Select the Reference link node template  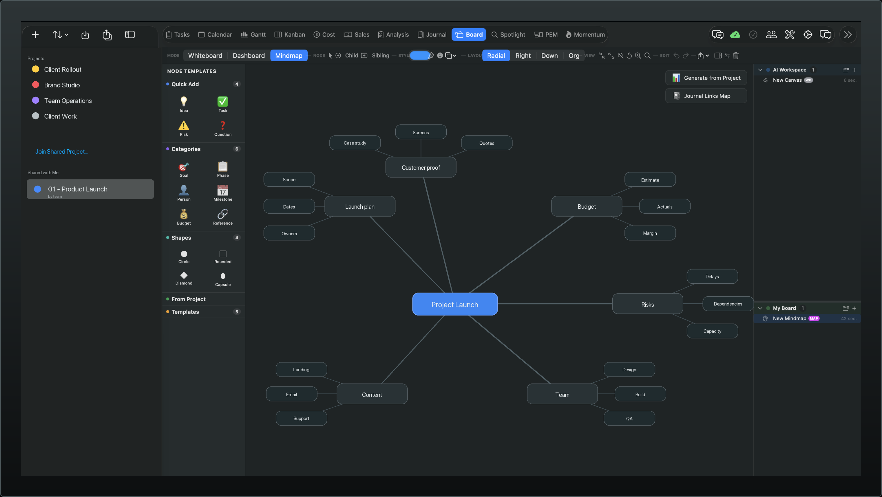pyautogui.click(x=223, y=217)
